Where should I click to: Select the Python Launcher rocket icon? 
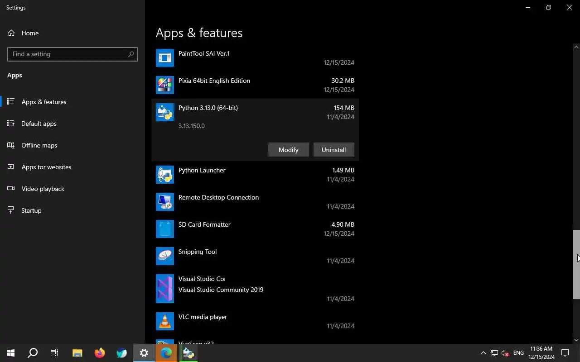(x=165, y=175)
